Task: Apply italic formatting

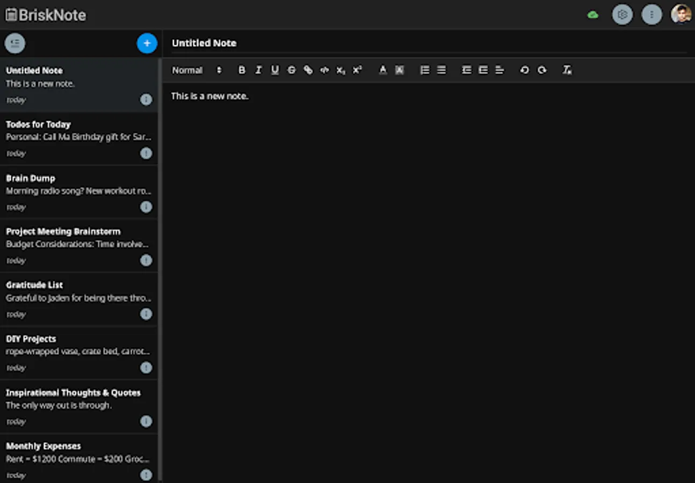Action: [258, 70]
